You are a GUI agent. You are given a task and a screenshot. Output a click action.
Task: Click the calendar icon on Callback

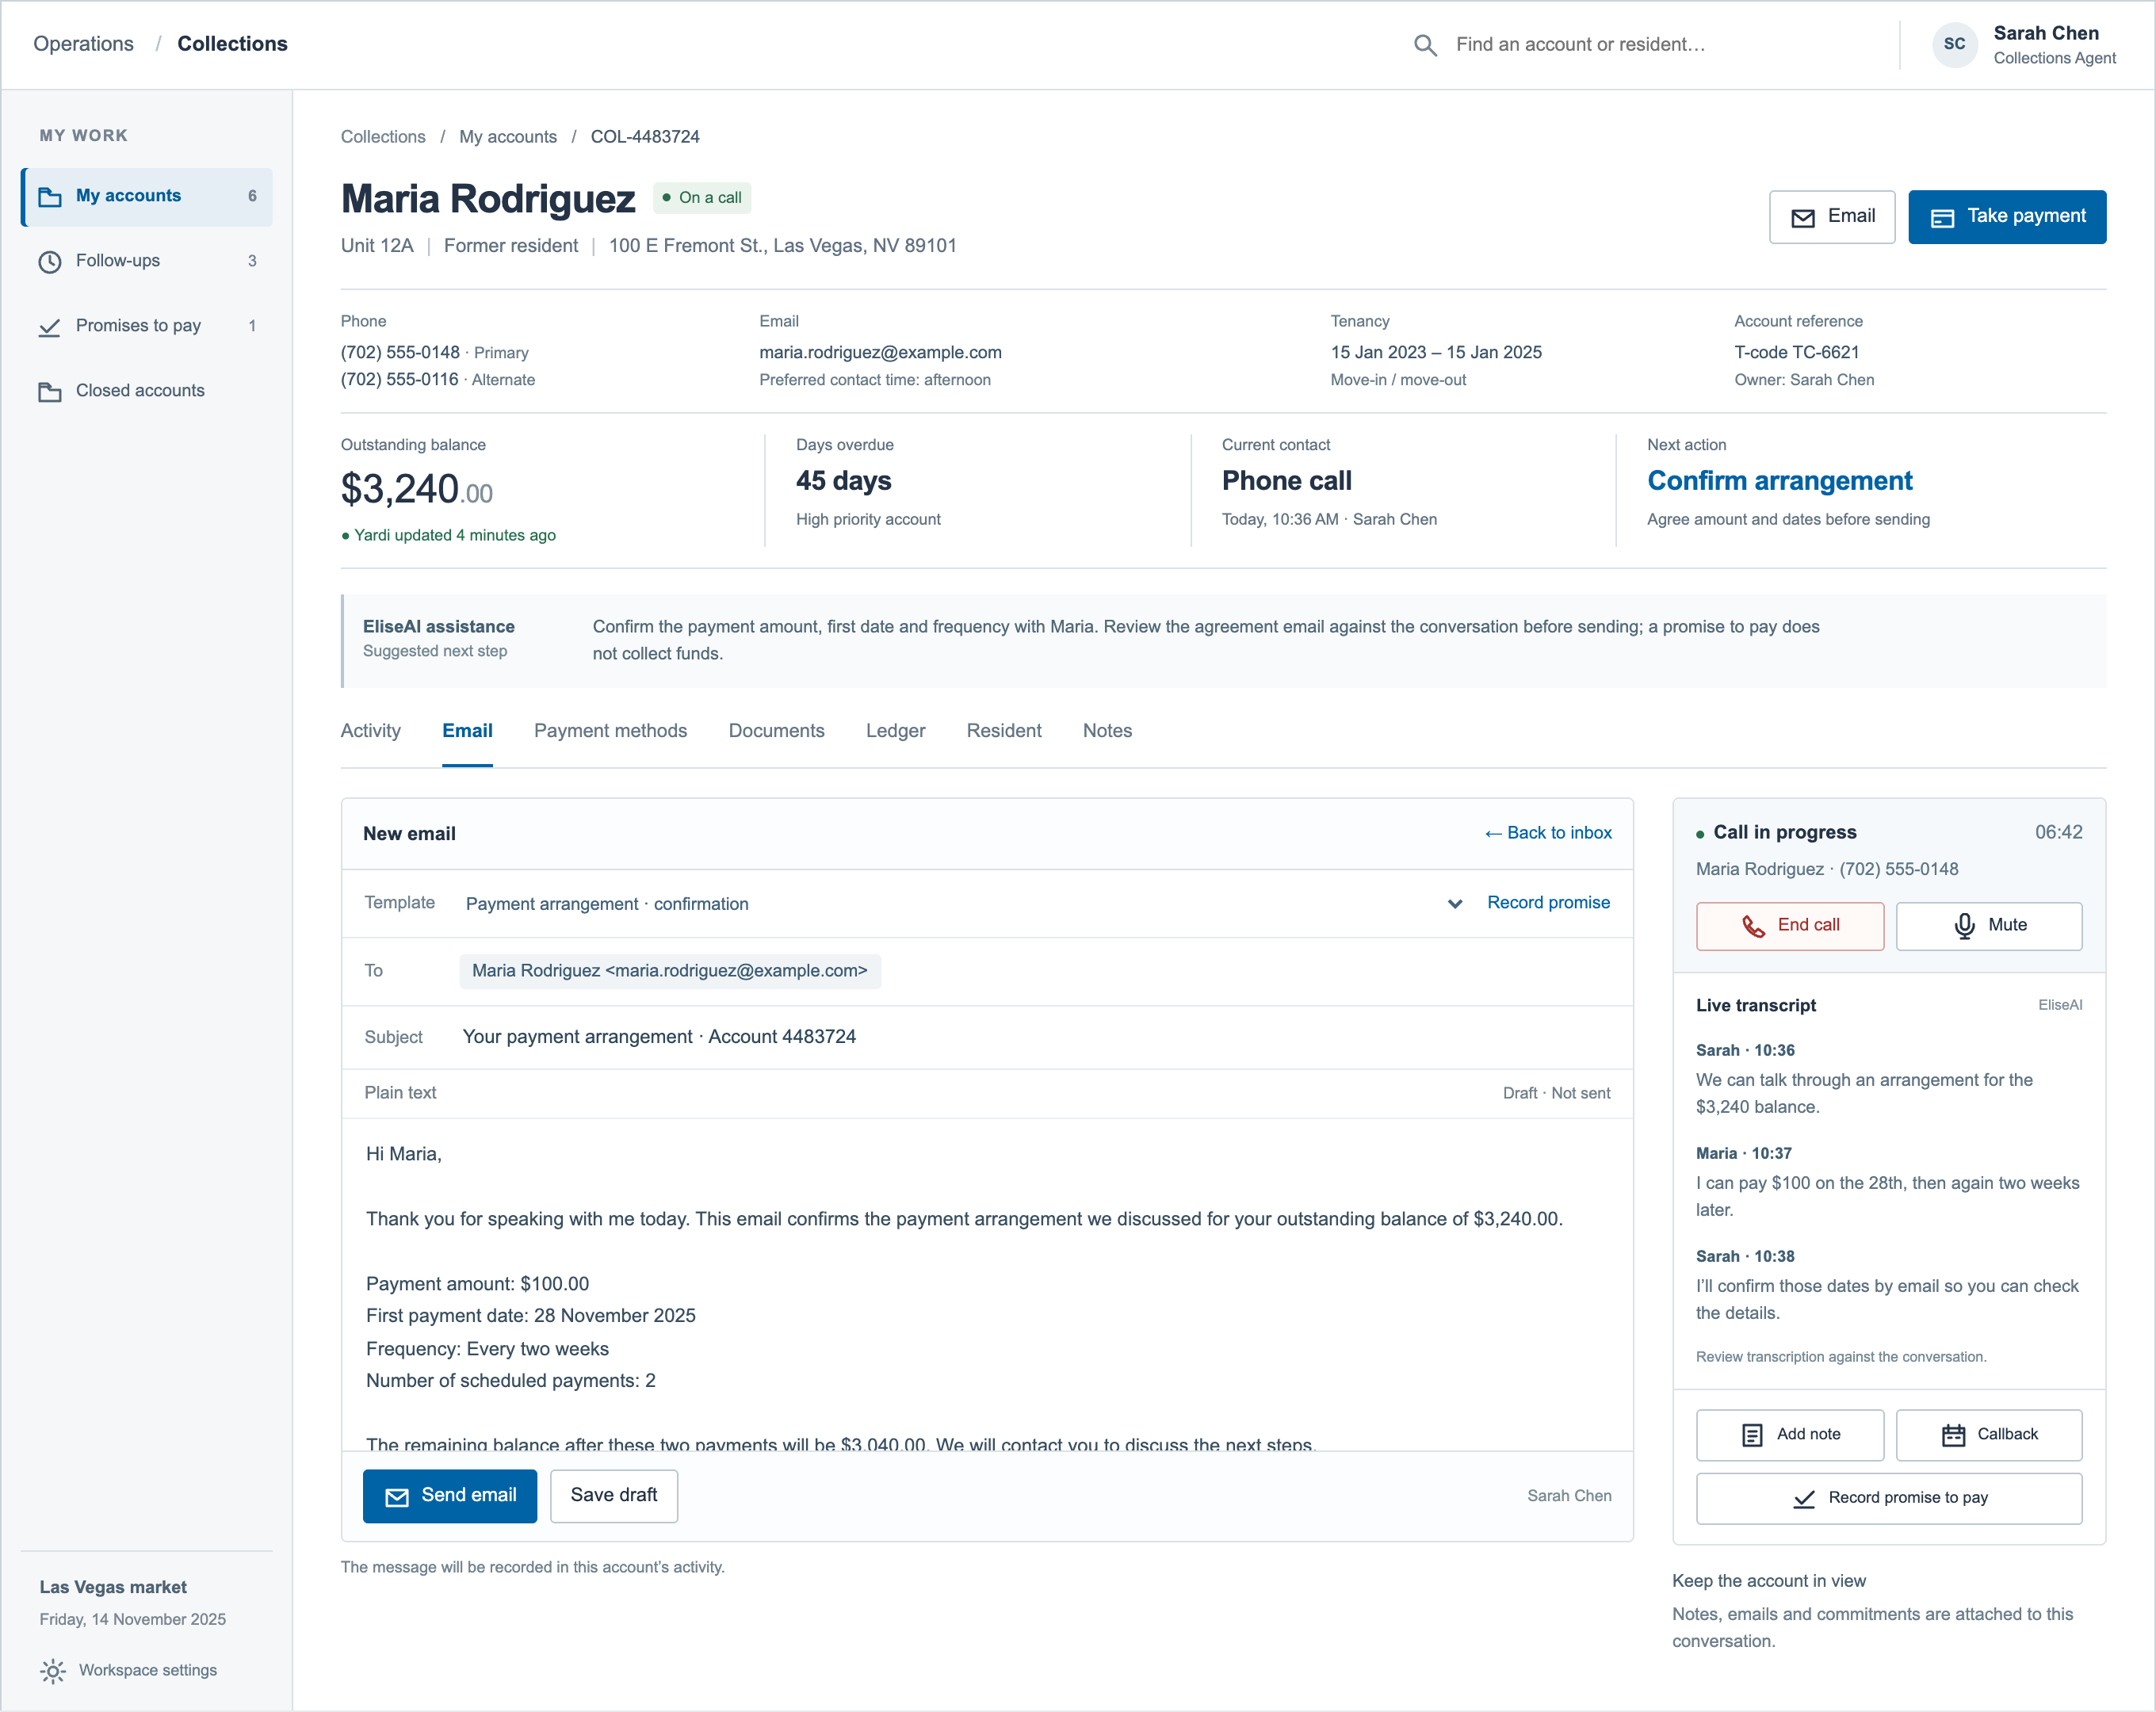click(1953, 1435)
